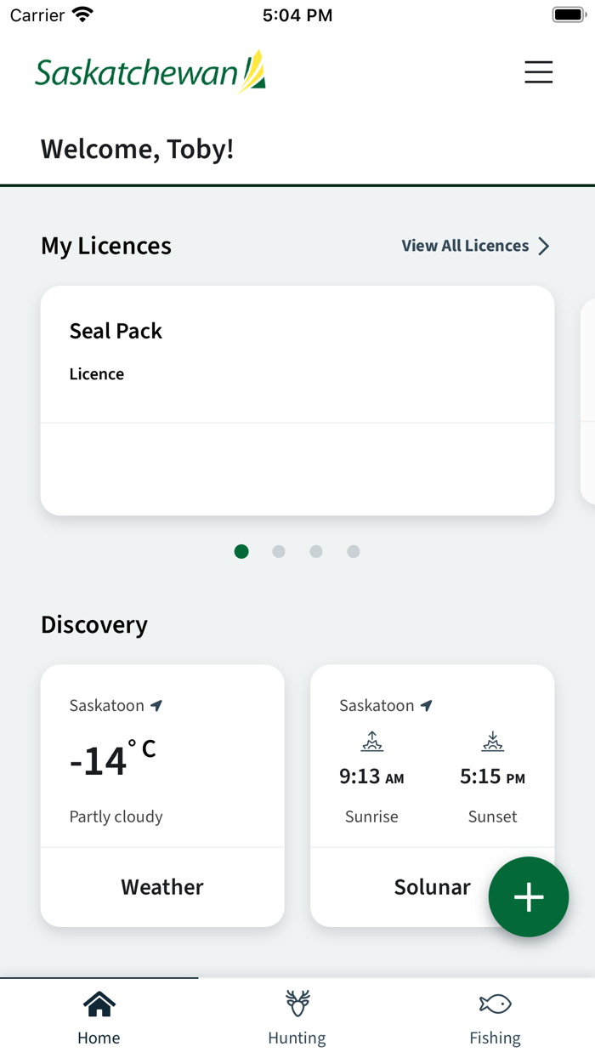Tap the 5:04 PM clock
This screenshot has height=1058, width=595.
click(297, 14)
